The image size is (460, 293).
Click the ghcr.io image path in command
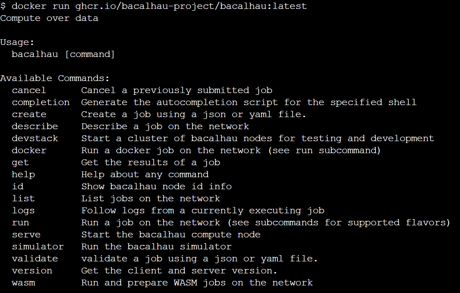click(191, 6)
